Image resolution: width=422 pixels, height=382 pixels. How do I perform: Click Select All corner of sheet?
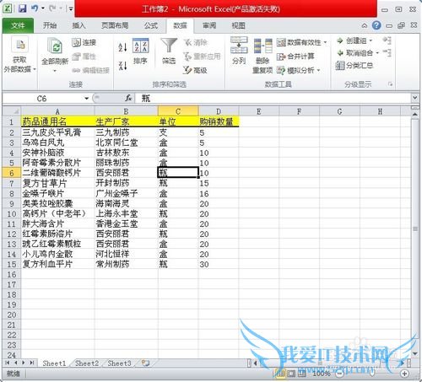click(x=12, y=111)
